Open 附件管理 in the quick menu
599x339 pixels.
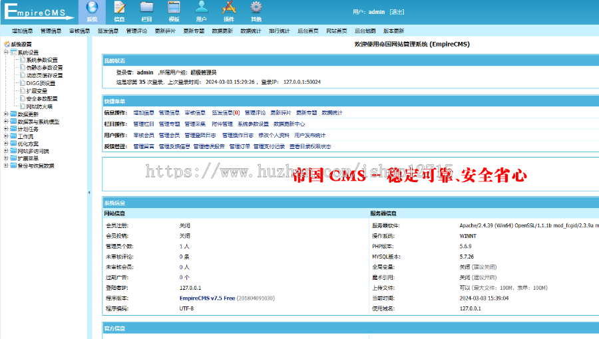[x=222, y=124]
